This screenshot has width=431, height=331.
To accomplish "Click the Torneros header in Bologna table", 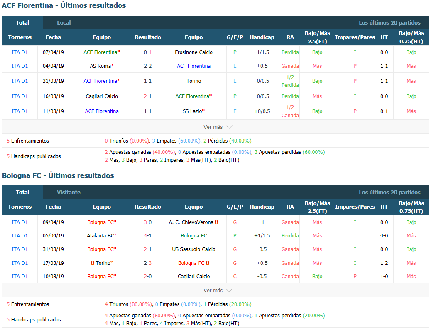I will click(20, 207).
